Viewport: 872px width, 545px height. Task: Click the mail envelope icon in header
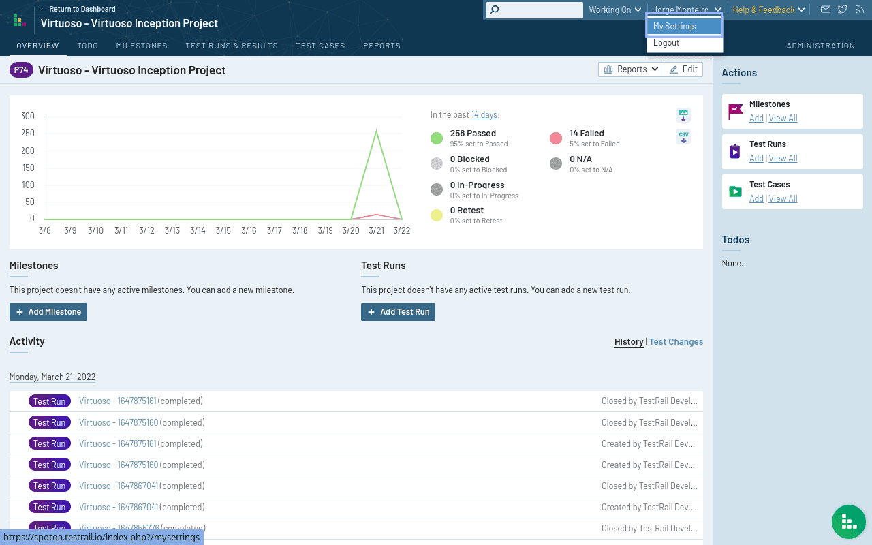[826, 10]
